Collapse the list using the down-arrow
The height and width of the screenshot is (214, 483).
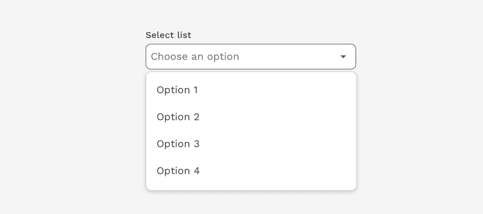[343, 57]
